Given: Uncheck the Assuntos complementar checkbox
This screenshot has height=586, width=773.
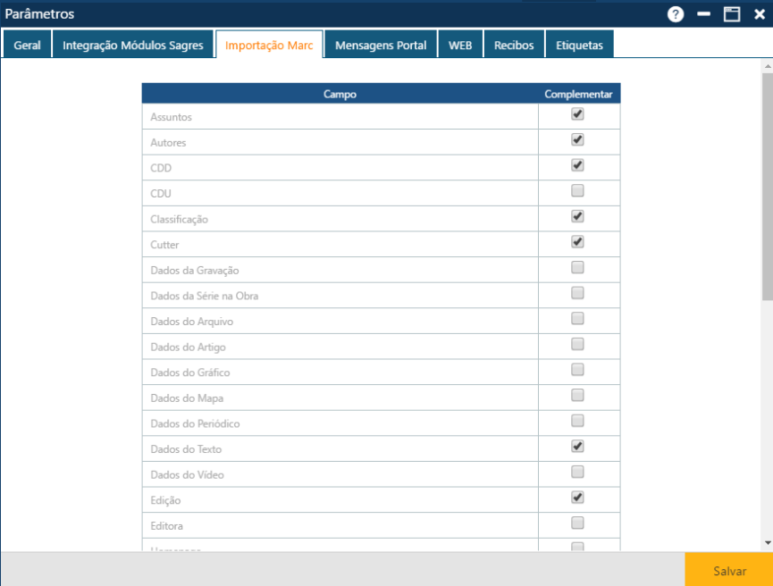Looking at the screenshot, I should tap(577, 116).
